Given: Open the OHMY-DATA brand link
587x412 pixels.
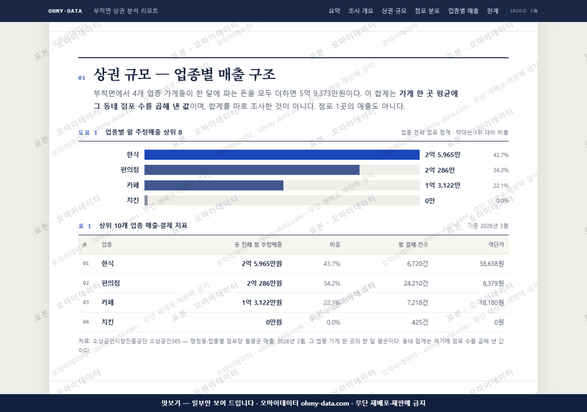Looking at the screenshot, I should click(x=65, y=11).
